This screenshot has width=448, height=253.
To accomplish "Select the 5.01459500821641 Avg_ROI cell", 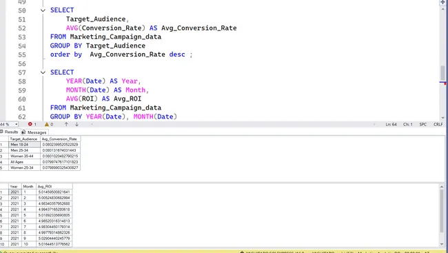I will pyautogui.click(x=54, y=192).
